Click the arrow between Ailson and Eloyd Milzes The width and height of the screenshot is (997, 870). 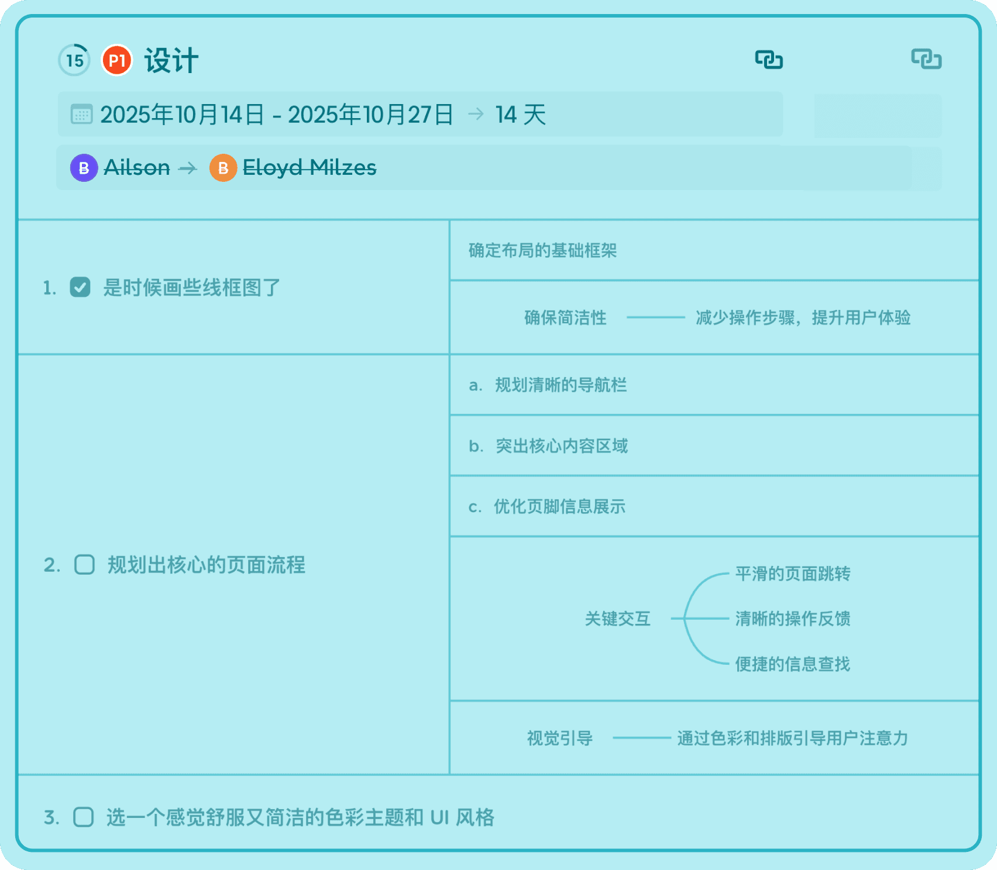[x=188, y=168]
